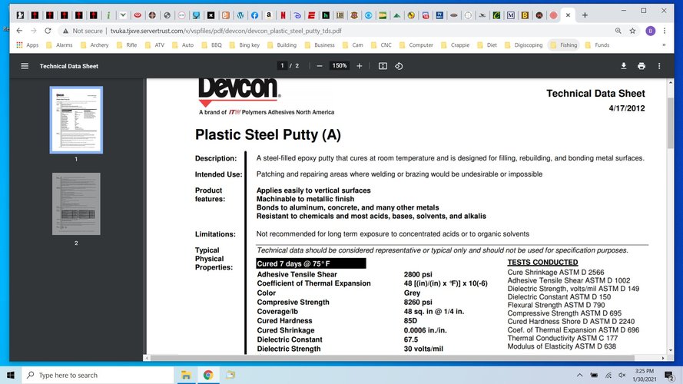This screenshot has height=384, width=683.
Task: Open the PDF viewer more actions menu
Action: pyautogui.click(x=659, y=66)
